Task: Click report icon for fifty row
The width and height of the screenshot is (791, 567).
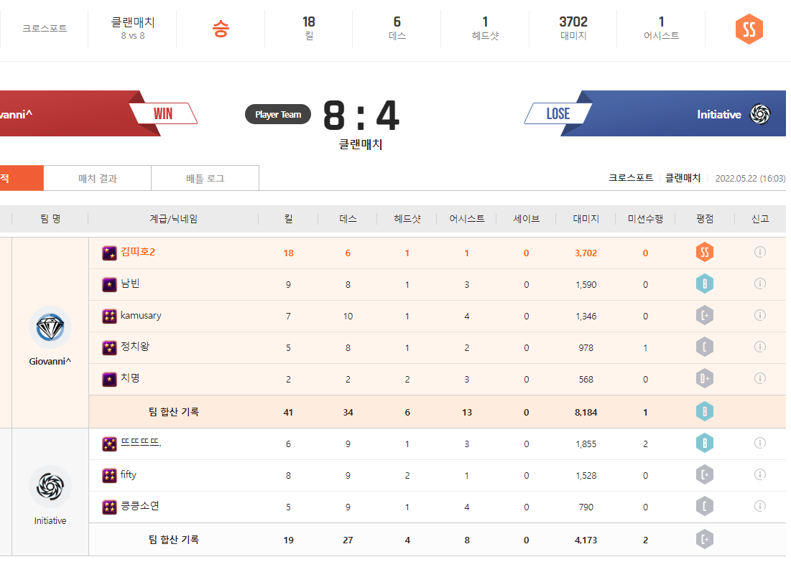Action: point(759,474)
